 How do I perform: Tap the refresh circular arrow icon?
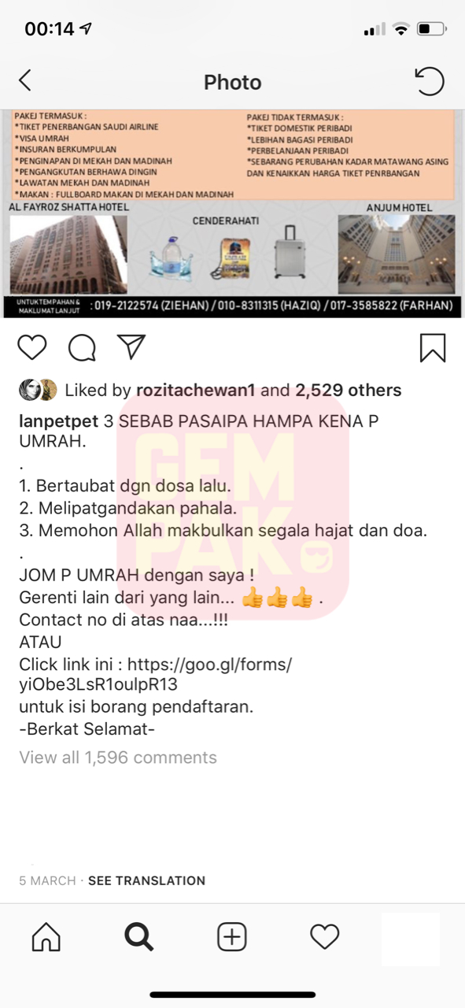(x=430, y=81)
